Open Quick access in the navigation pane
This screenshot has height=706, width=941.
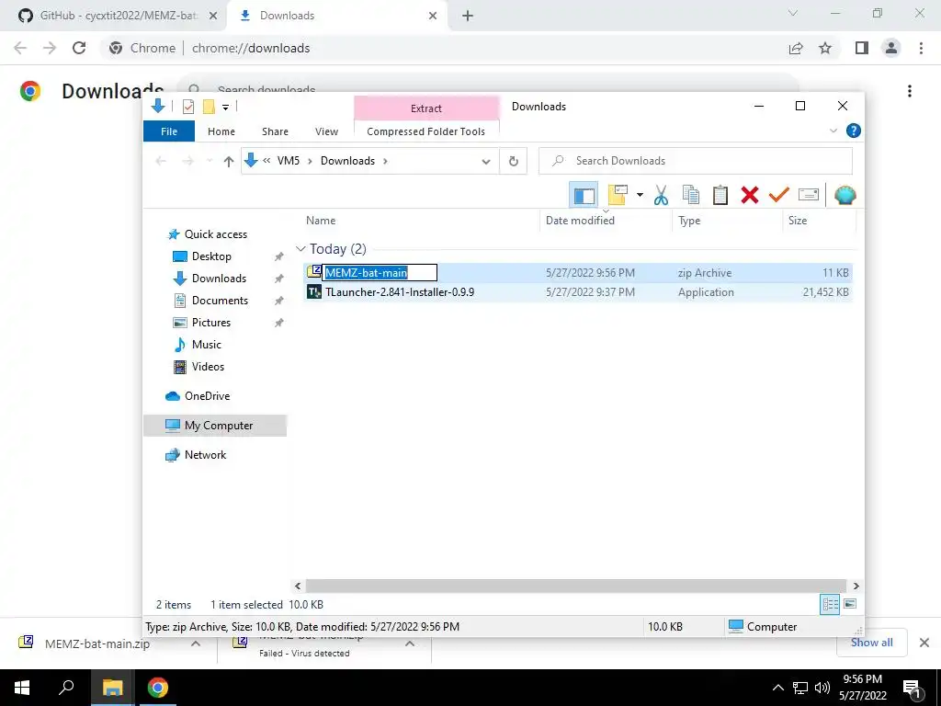215,234
